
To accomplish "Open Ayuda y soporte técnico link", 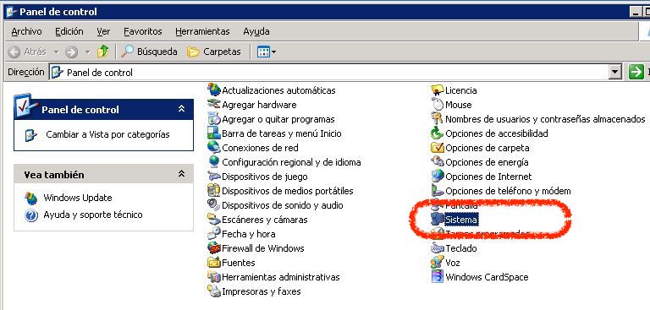I will click(x=93, y=215).
